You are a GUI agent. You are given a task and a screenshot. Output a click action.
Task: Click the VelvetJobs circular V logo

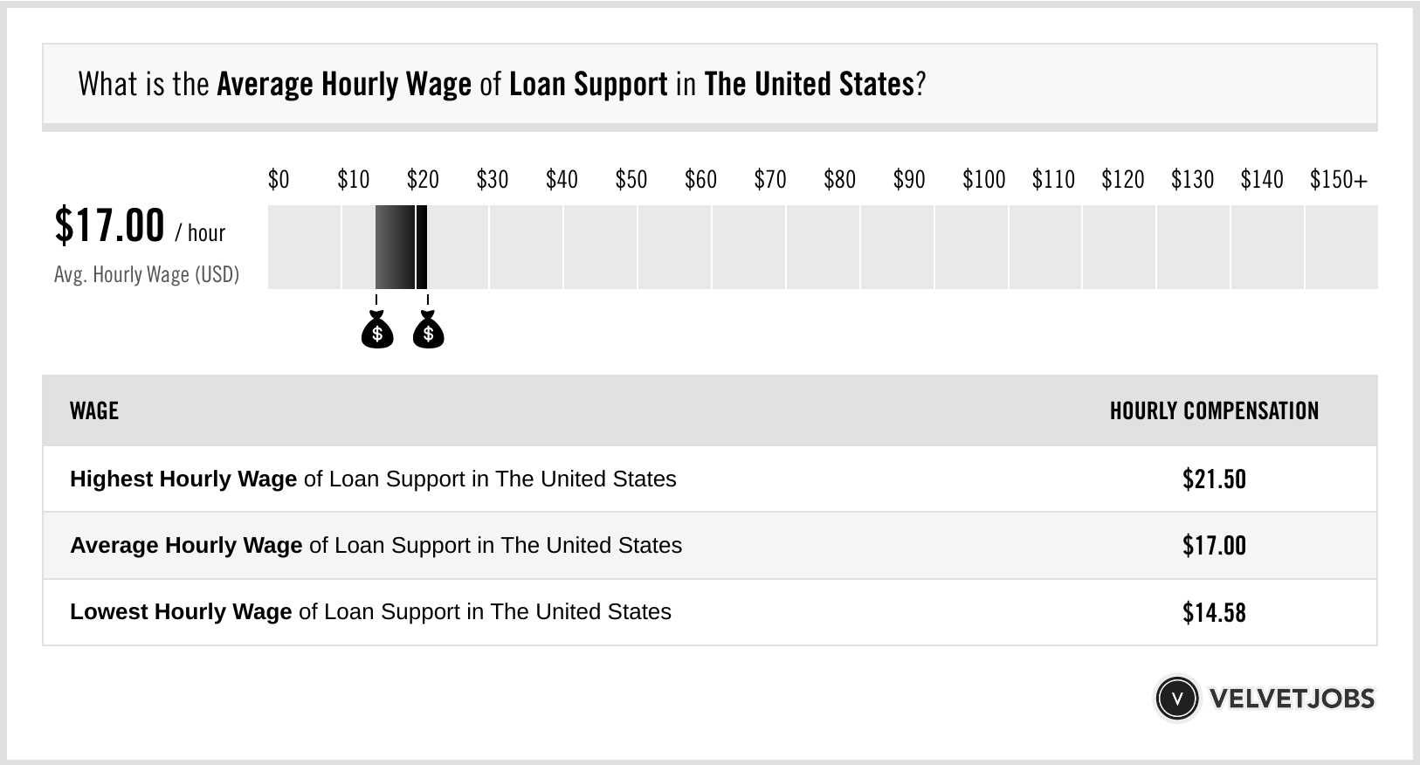(x=1176, y=699)
